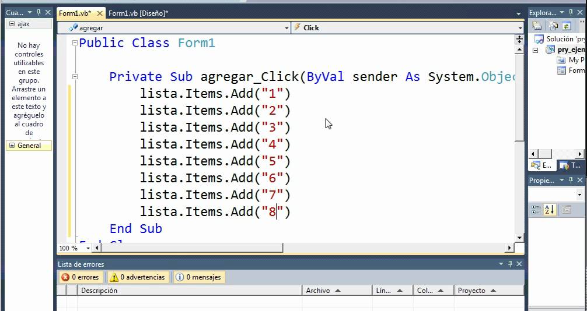Screen dimensions: 587x311
Task: Click the code line lista.Items.Add("3")
Action: point(215,128)
